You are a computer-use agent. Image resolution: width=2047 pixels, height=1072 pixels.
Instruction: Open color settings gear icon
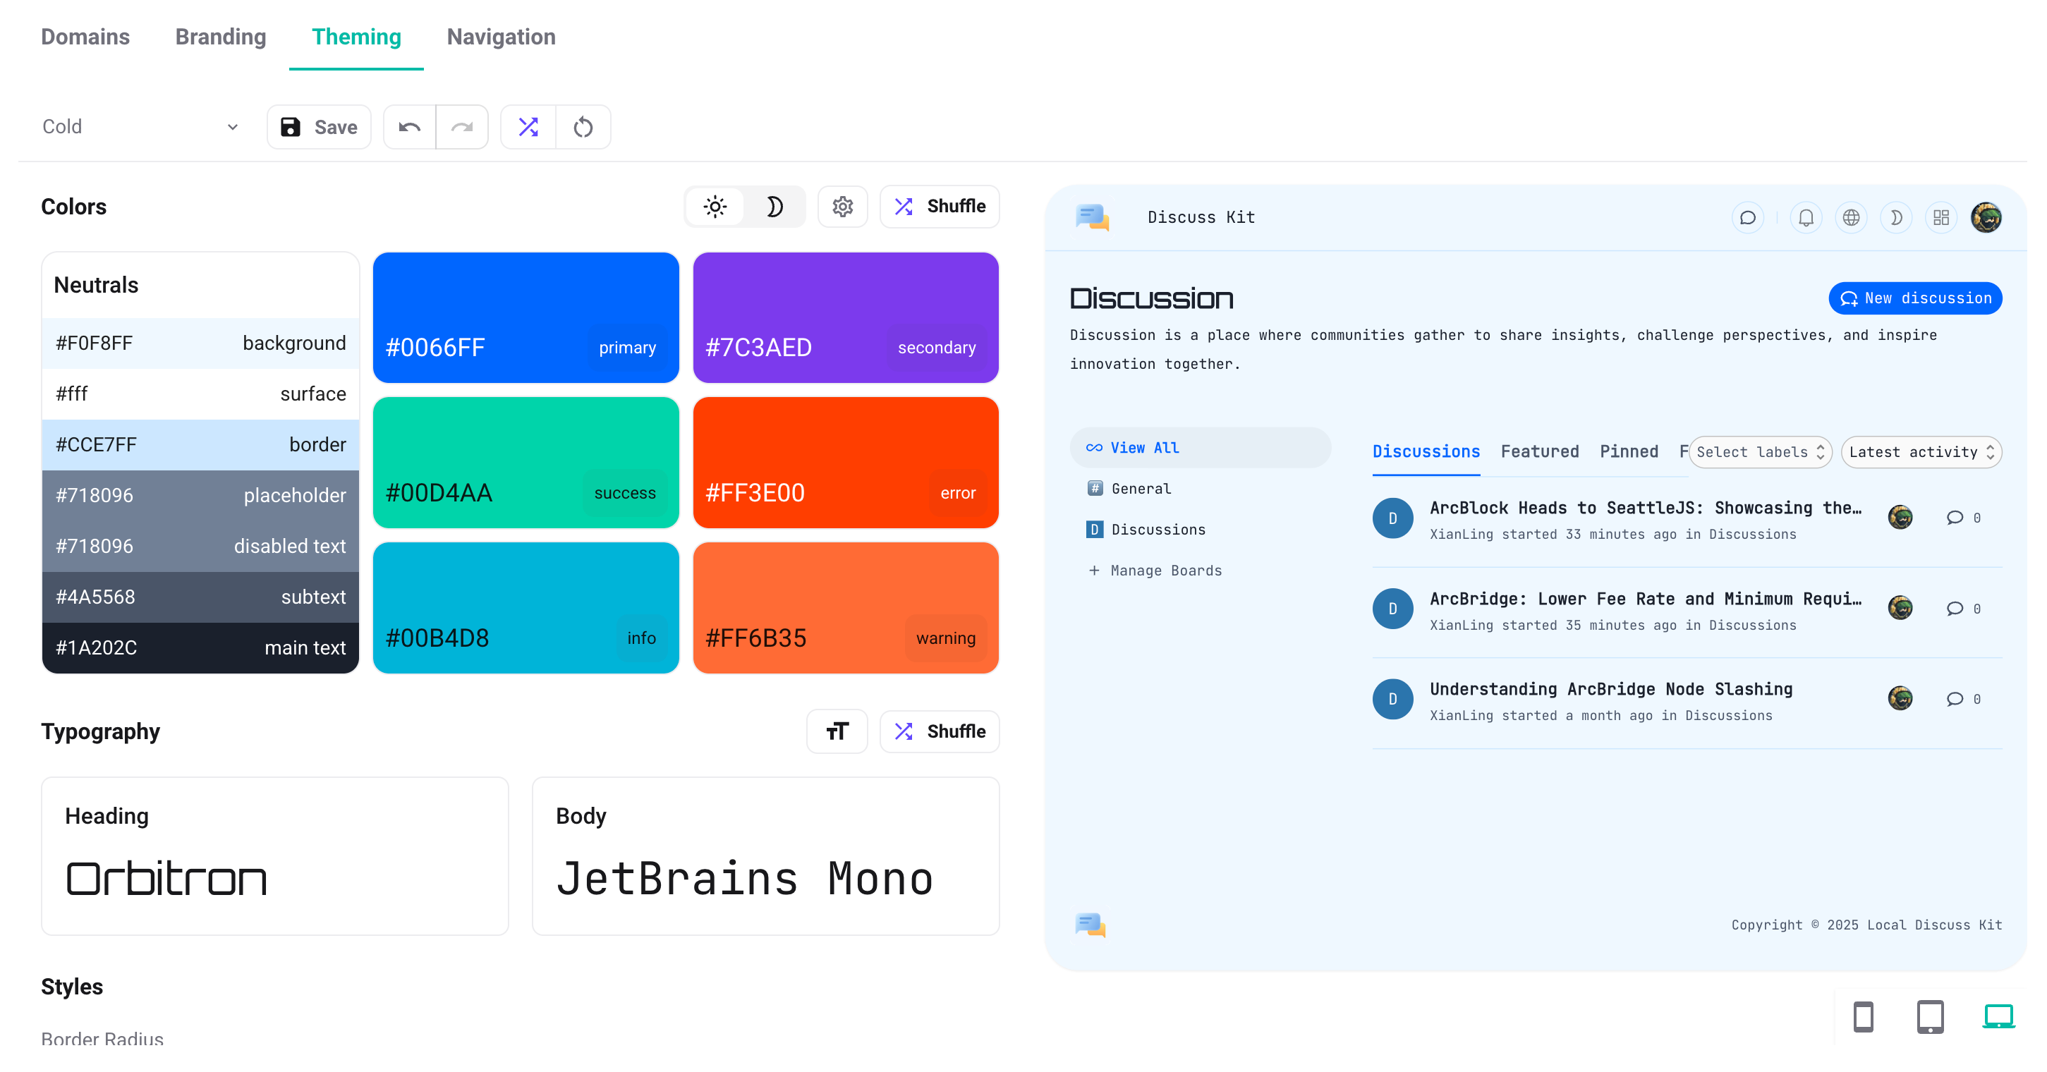842,207
